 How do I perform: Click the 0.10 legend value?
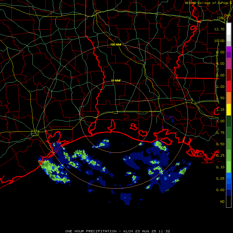(x=220, y=167)
